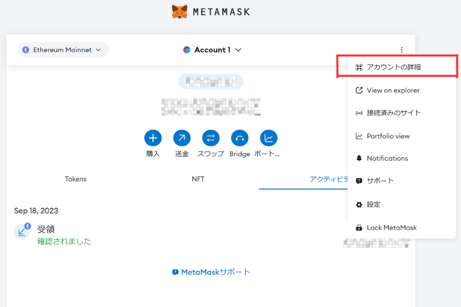Open 接続済みのサイト menu entry
This screenshot has height=307, width=461.
pos(393,113)
